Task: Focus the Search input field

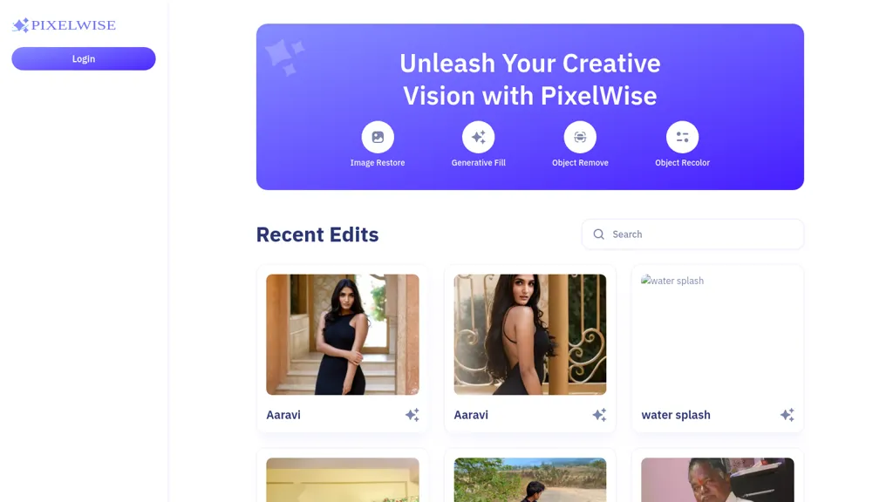Action: (692, 234)
